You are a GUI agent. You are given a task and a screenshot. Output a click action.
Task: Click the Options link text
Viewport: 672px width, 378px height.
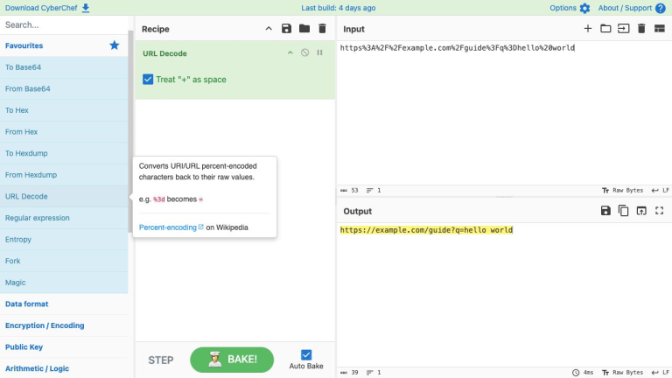tap(563, 8)
